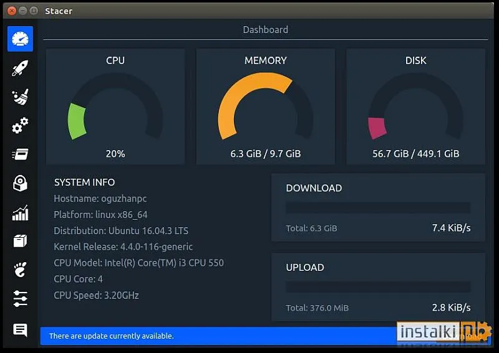The image size is (499, 353).
Task: Open Resources bar chart icon
Action: click(x=20, y=212)
